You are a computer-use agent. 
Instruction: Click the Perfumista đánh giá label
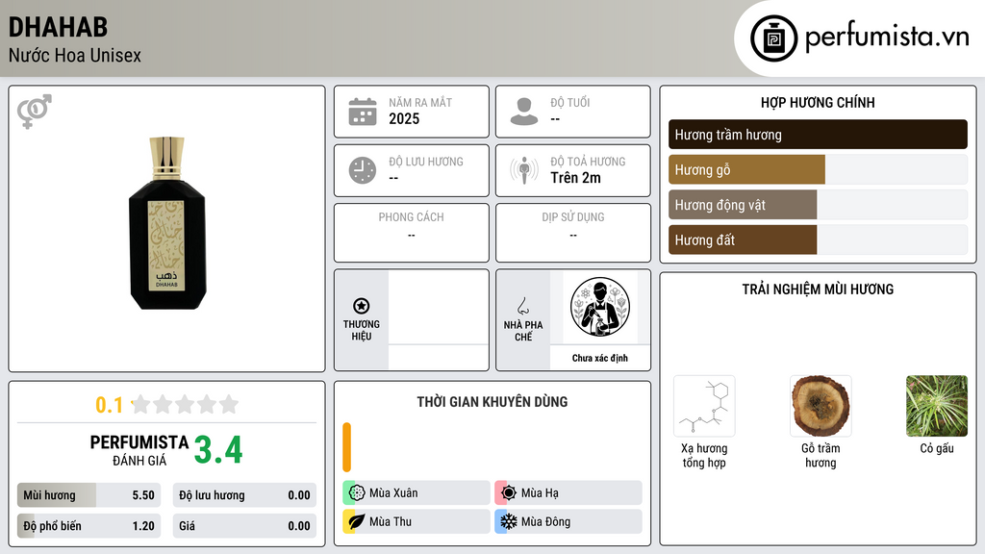coord(139,450)
